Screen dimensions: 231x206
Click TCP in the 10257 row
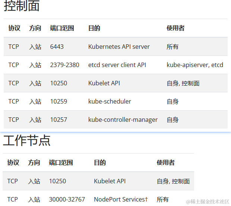click(14, 120)
